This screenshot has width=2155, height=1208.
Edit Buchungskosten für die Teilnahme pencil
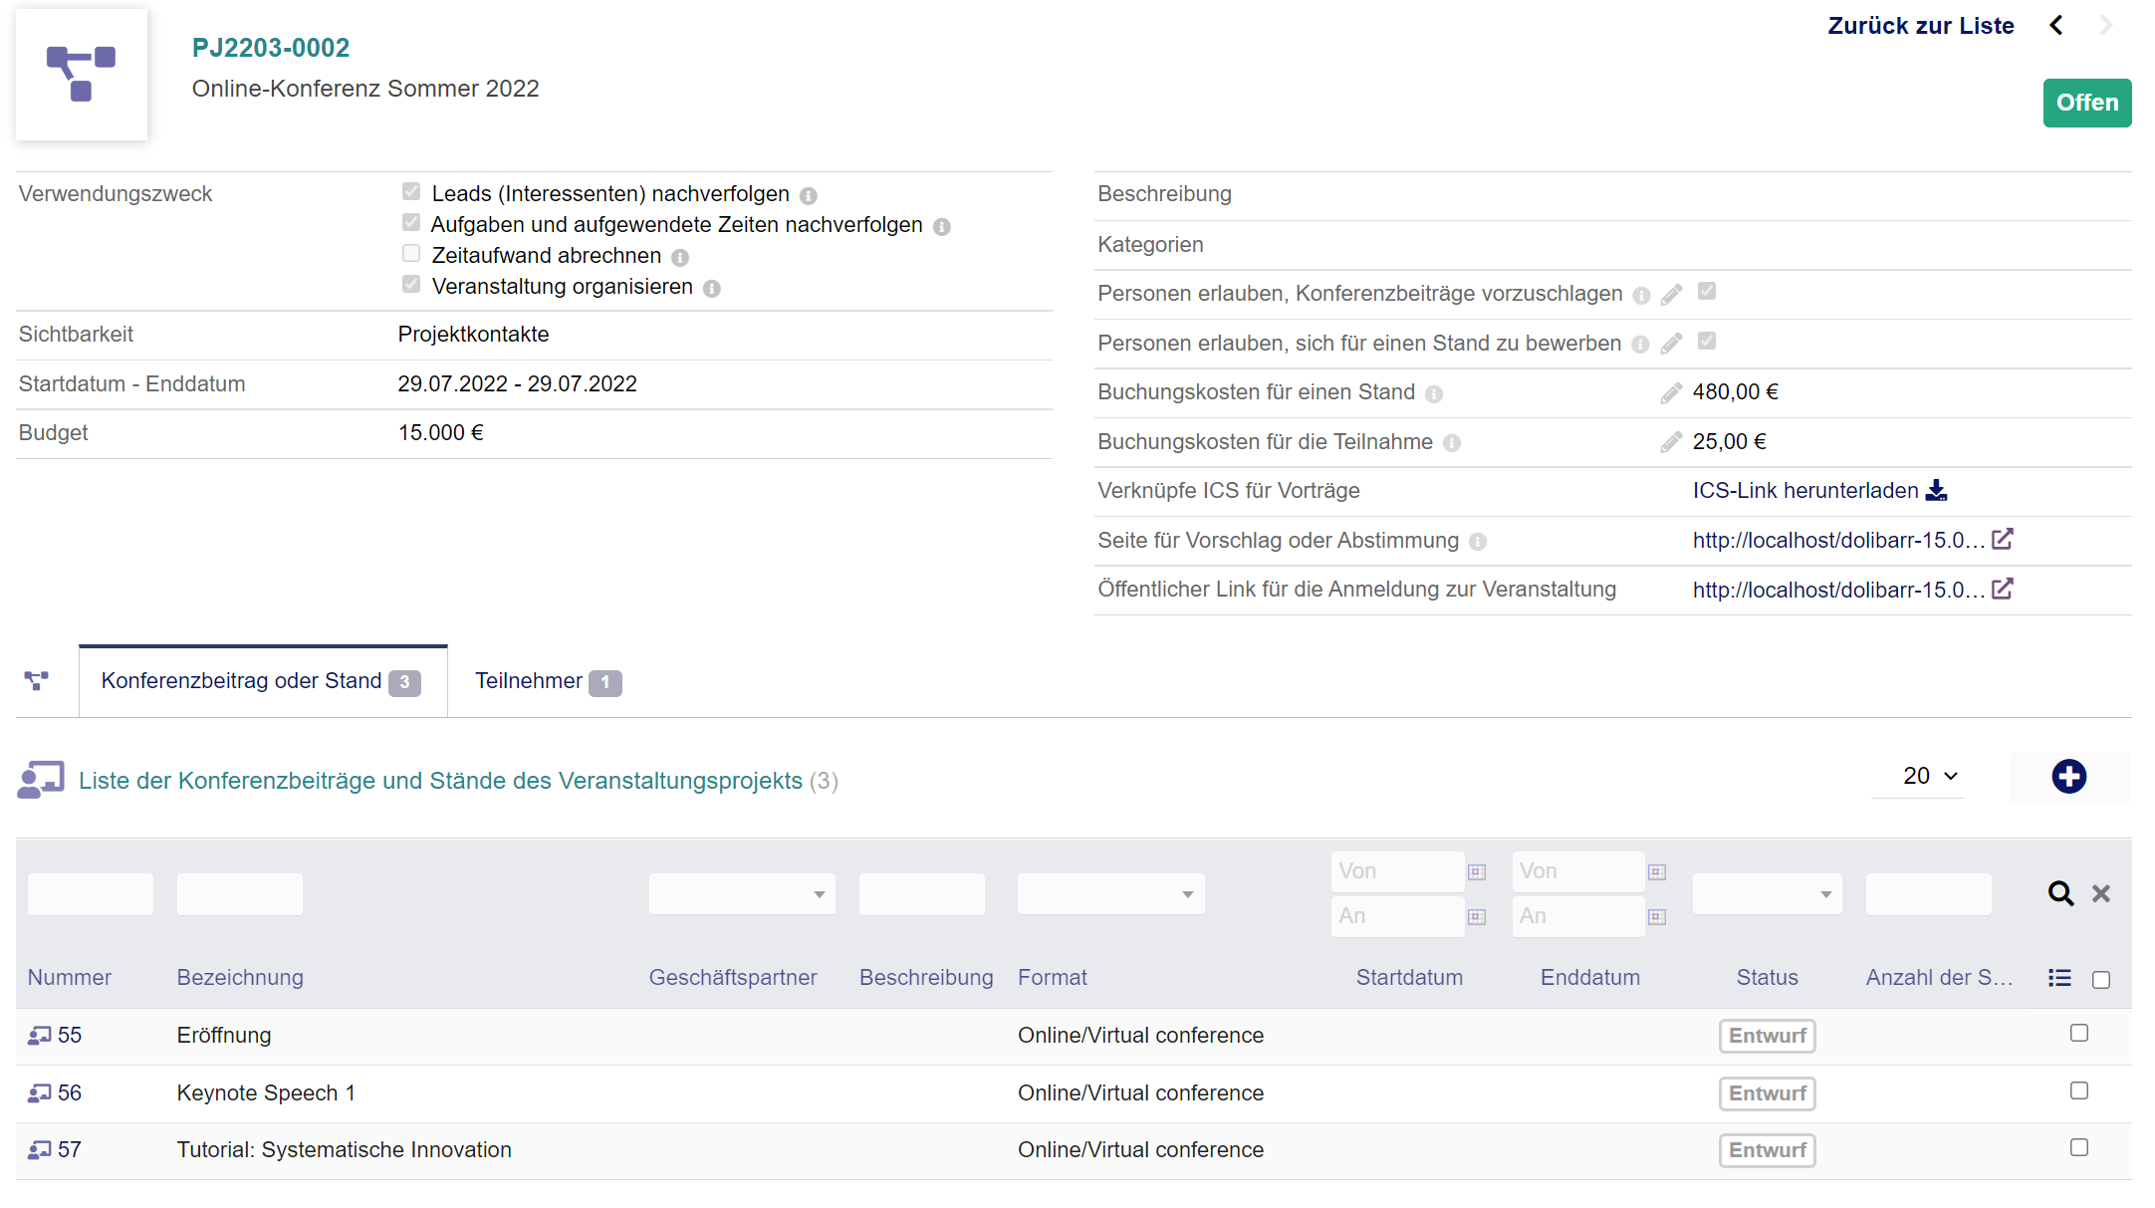[1672, 442]
